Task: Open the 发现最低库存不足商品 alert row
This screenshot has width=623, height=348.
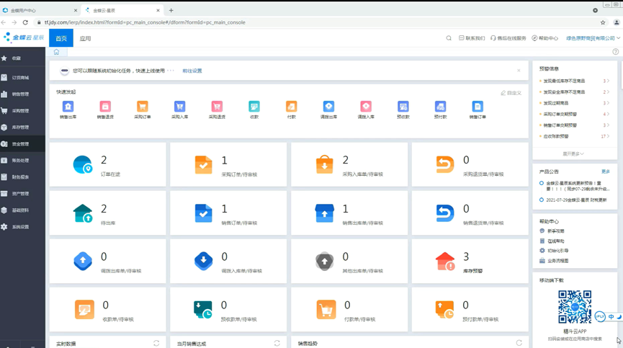Action: (575, 81)
